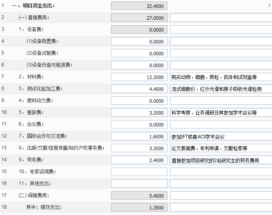This screenshot has width=272, height=215.
Task: Click the label (二) 间接费用
Action: [34, 195]
